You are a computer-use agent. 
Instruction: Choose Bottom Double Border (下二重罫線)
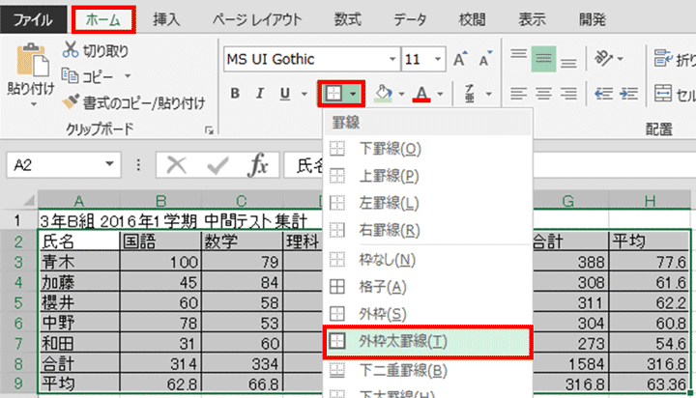click(x=427, y=370)
